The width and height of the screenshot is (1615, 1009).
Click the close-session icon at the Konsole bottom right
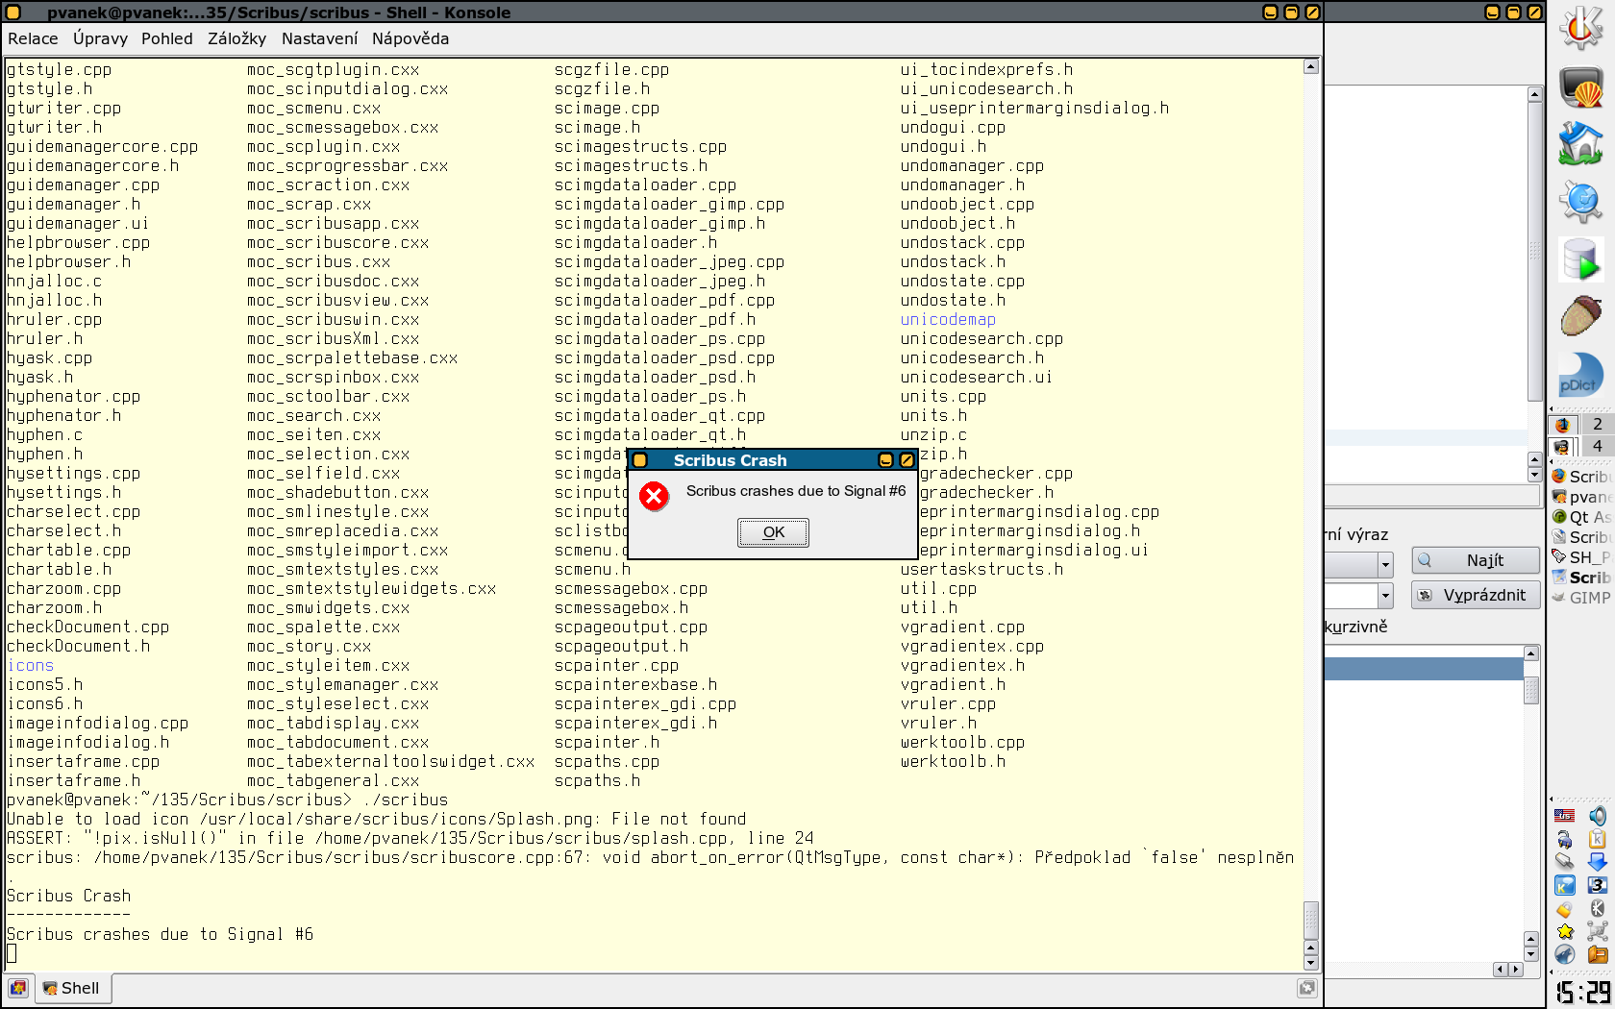(1306, 988)
